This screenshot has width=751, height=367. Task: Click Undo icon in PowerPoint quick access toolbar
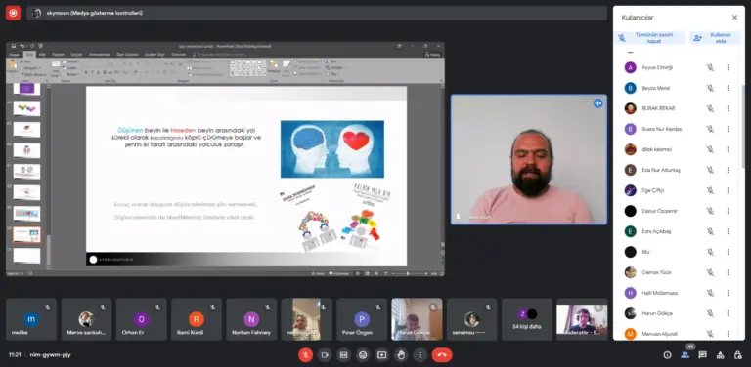22,46
